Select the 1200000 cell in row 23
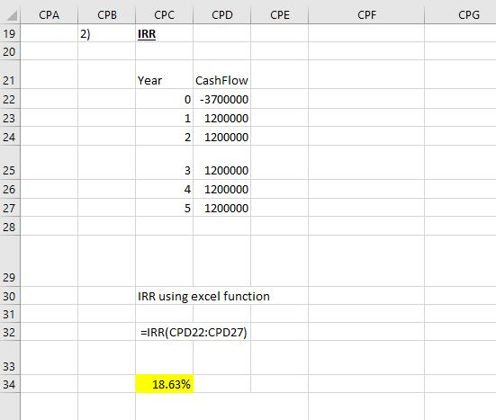 point(221,118)
